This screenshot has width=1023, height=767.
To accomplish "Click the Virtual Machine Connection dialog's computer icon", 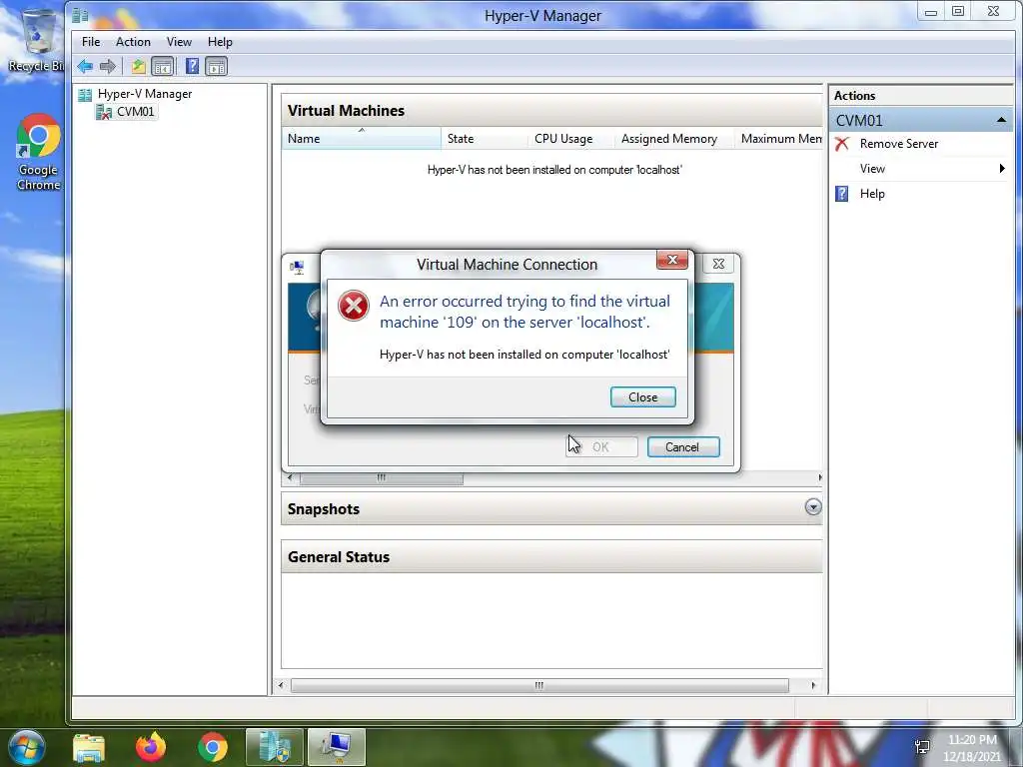I will 298,267.
